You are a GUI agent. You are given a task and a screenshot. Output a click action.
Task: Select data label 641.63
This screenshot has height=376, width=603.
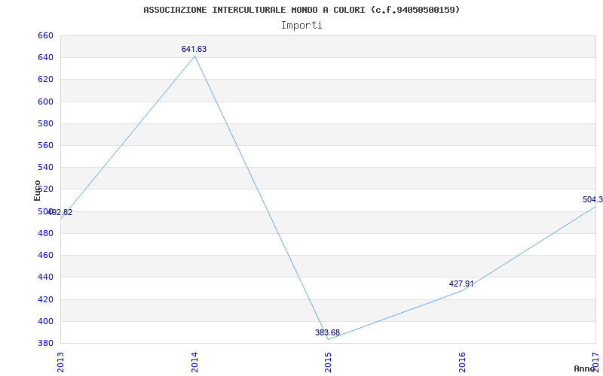pyautogui.click(x=194, y=49)
